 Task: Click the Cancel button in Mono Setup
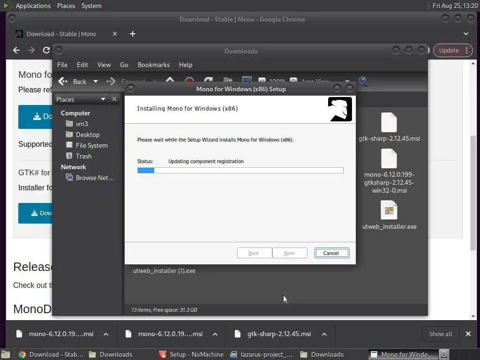pyautogui.click(x=332, y=253)
